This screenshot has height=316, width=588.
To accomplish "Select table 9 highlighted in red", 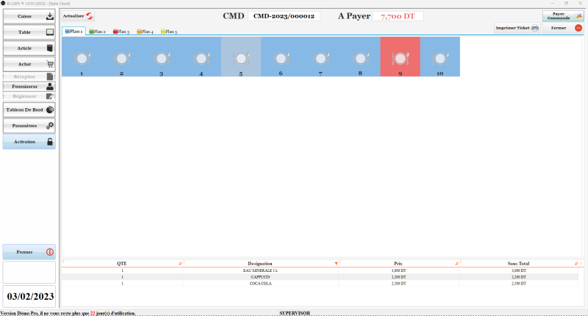I will [x=400, y=57].
